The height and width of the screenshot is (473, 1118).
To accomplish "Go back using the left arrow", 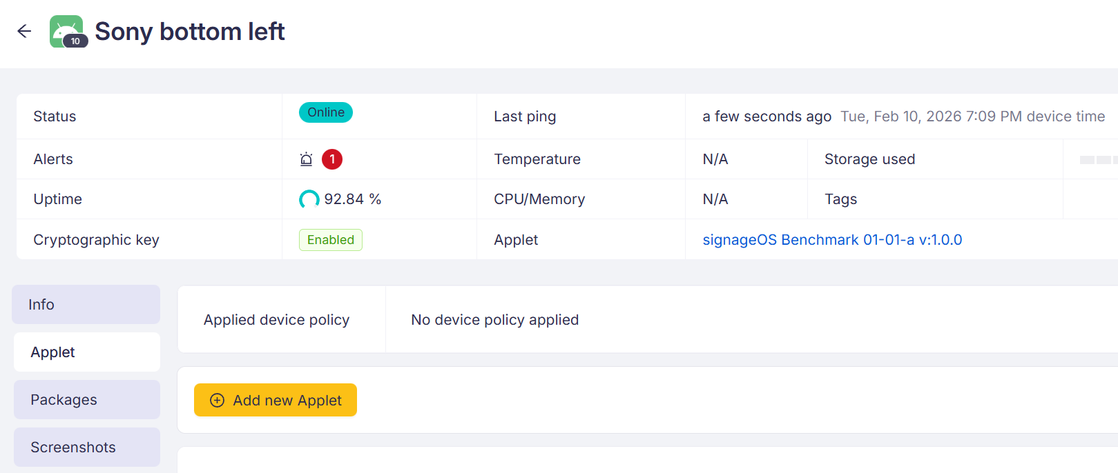I will click(x=24, y=31).
